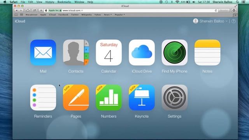
Task: Click the Safari Reader button
Action: 224,10
